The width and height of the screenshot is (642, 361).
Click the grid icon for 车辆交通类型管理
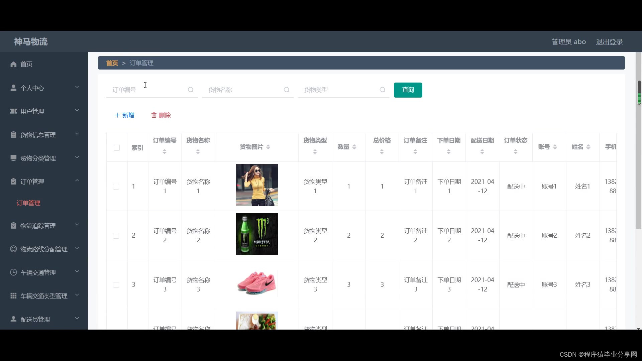13,296
